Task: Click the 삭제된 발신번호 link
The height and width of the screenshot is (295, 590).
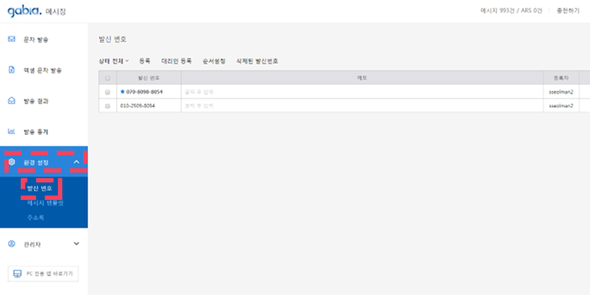Action: point(257,61)
